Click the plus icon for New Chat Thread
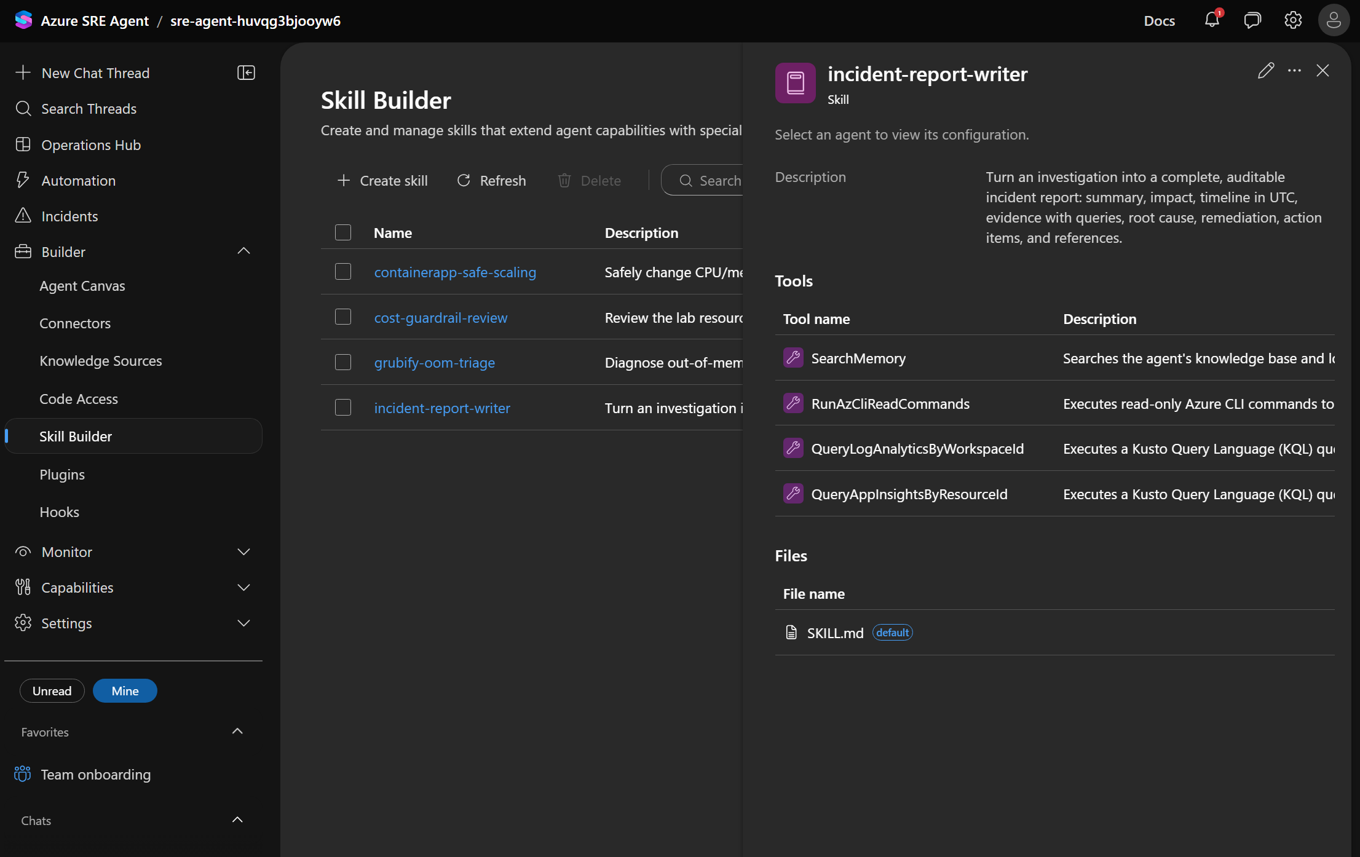The height and width of the screenshot is (857, 1360). [23, 73]
